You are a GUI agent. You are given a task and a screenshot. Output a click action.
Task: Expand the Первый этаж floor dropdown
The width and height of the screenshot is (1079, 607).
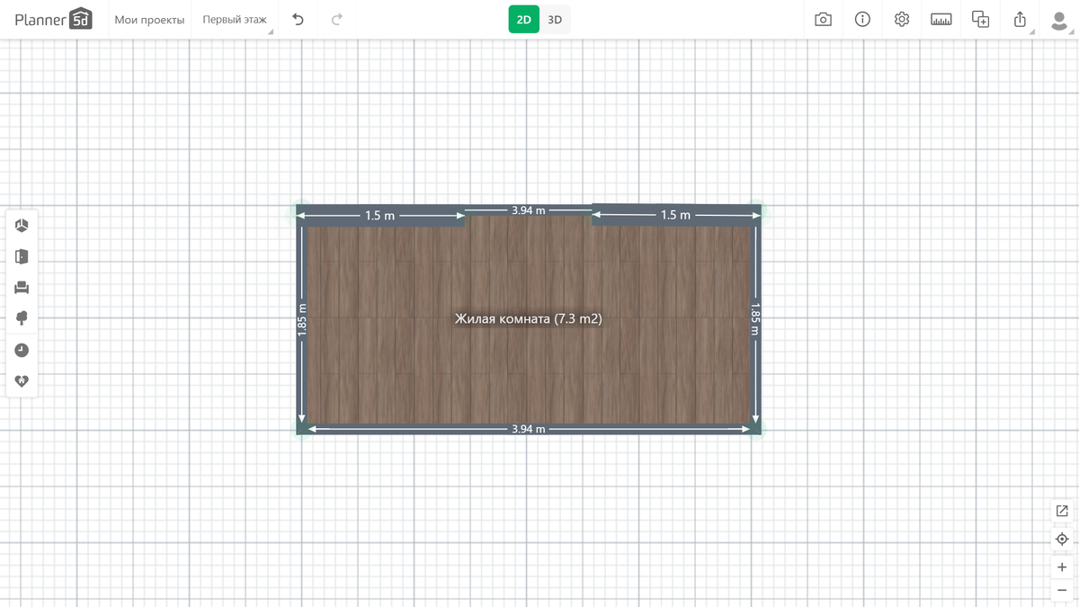tap(236, 20)
